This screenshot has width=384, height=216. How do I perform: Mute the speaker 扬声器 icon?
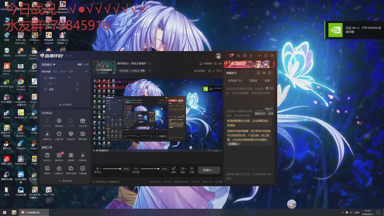coord(135,169)
